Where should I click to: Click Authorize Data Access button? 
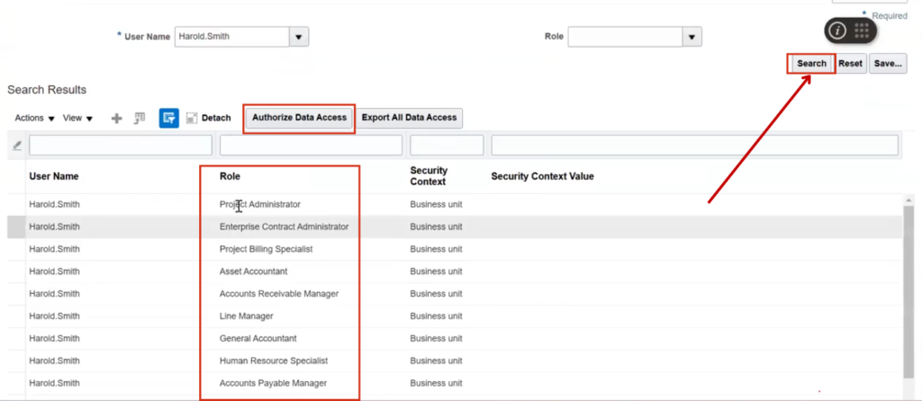click(299, 118)
